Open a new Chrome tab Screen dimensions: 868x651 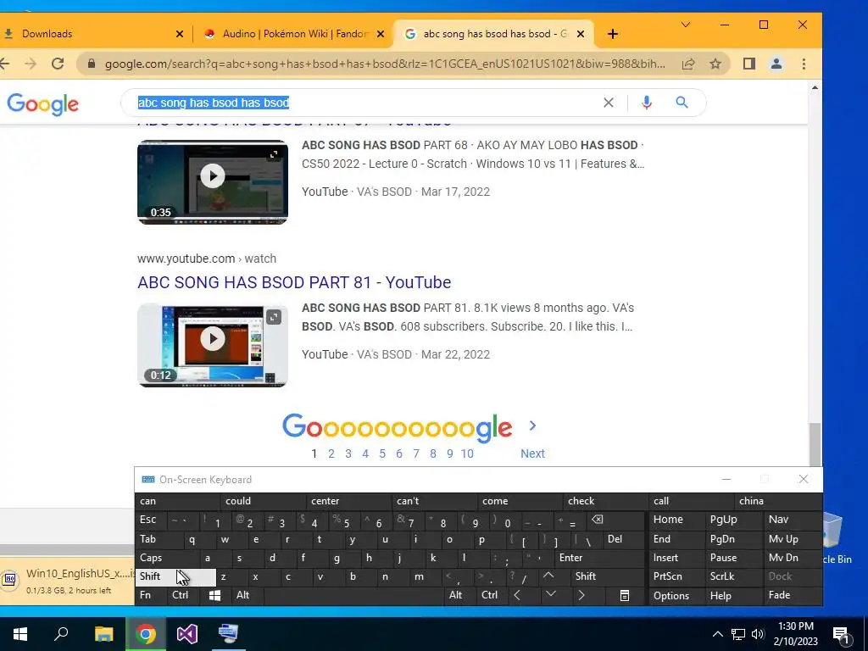click(x=612, y=34)
